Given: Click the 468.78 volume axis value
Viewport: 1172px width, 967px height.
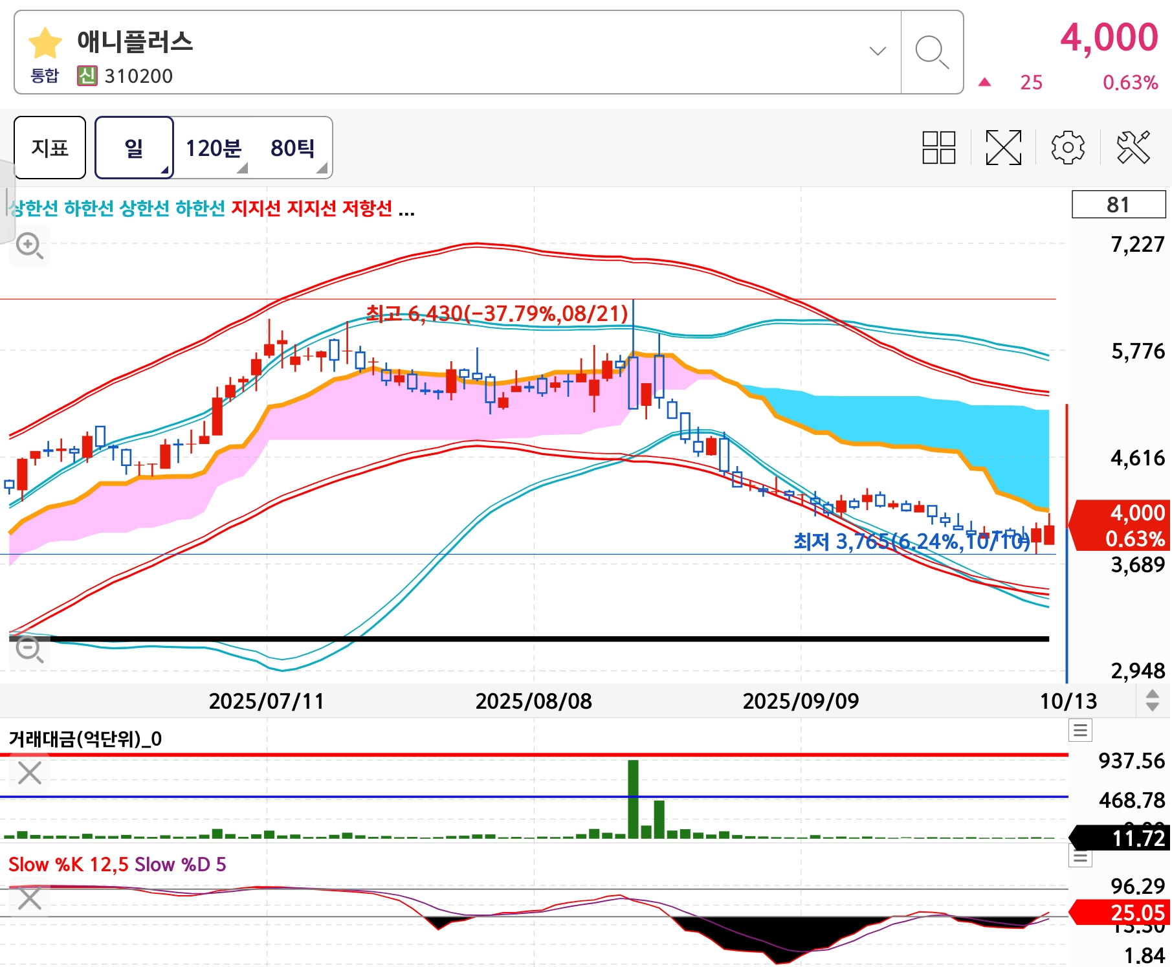Looking at the screenshot, I should [1131, 801].
